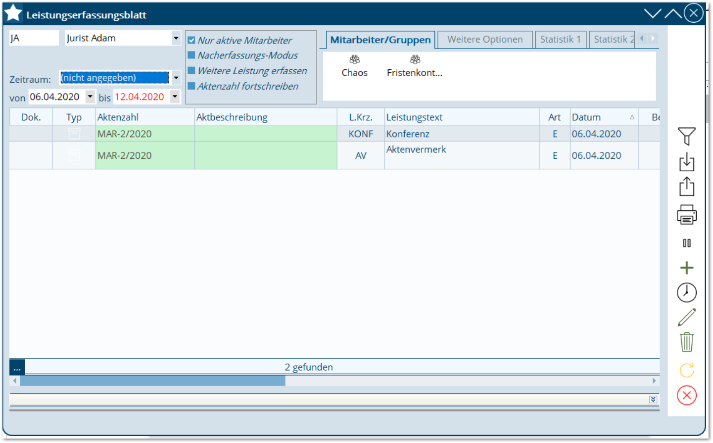Select the Chaos group icon

pyautogui.click(x=354, y=59)
